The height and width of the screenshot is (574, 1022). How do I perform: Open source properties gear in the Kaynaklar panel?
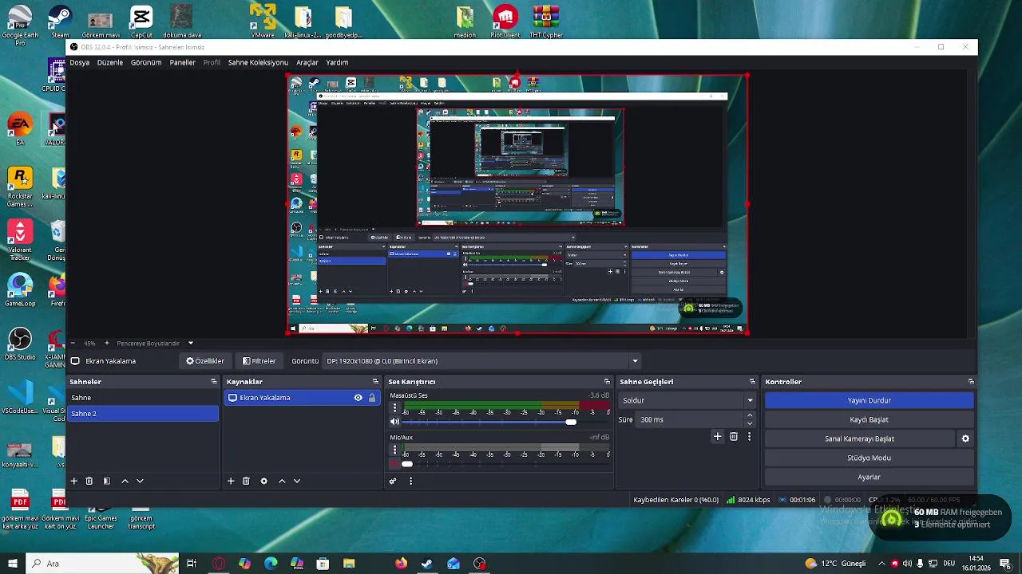(263, 481)
